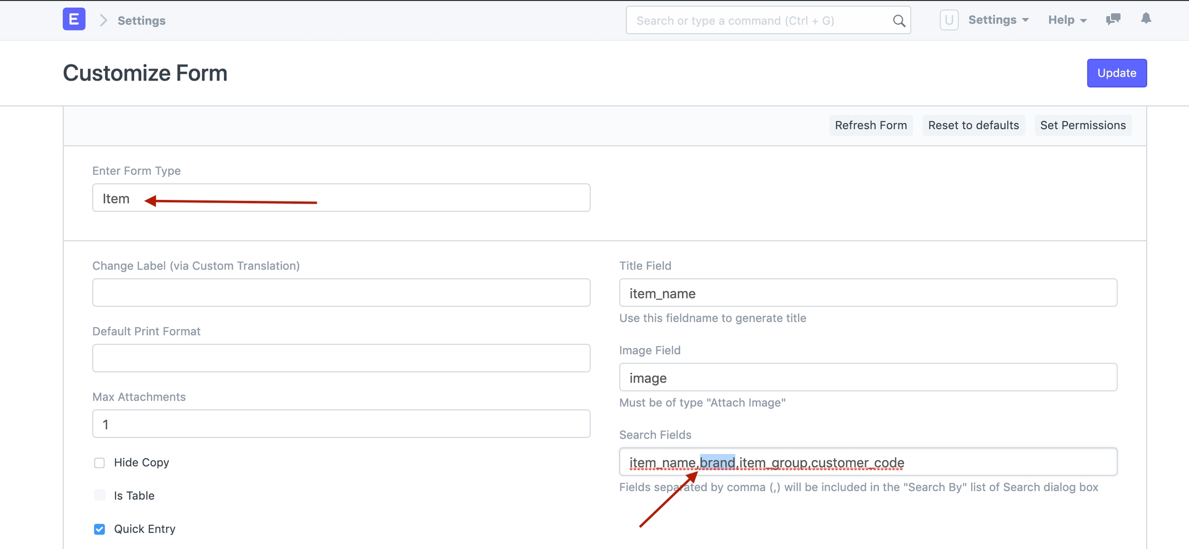Toggle the Is Table checkbox
This screenshot has width=1189, height=549.
point(100,495)
